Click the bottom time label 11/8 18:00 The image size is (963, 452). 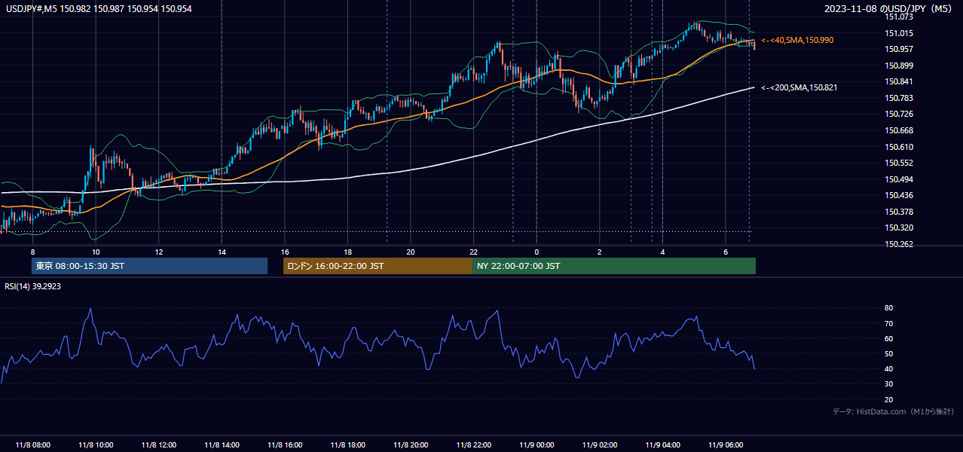pyautogui.click(x=347, y=445)
